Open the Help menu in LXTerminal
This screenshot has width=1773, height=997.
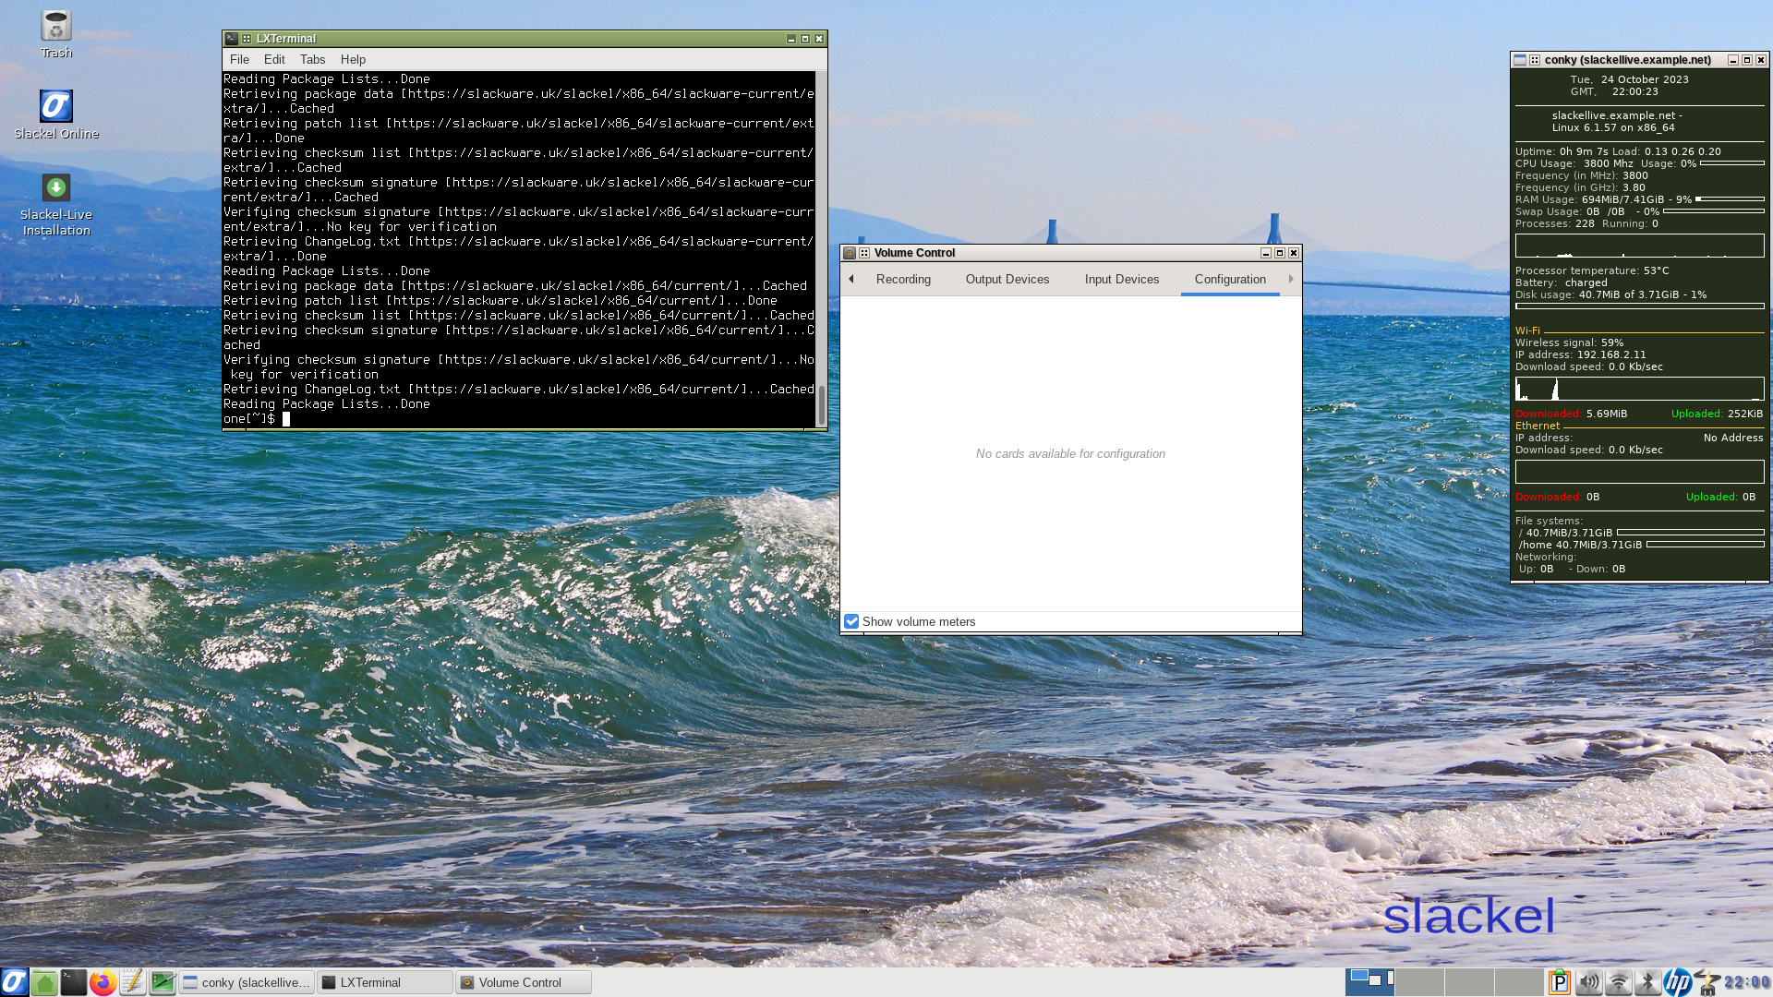click(x=353, y=59)
